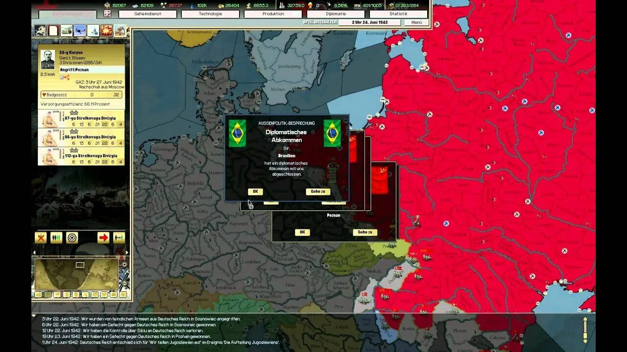Click the right white arrow under command buttons

[x=127, y=253]
